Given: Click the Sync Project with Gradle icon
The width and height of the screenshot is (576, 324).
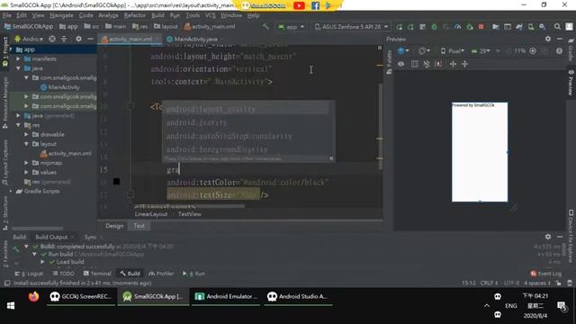Looking at the screenshot, I should [x=519, y=27].
